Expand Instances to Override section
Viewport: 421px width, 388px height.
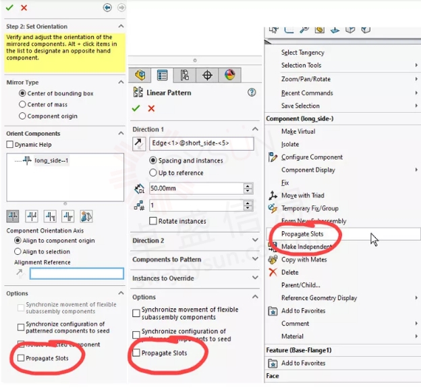tap(255, 278)
